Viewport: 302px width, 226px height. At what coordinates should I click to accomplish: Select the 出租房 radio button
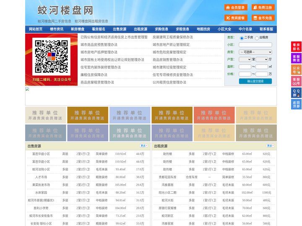tap(257, 38)
